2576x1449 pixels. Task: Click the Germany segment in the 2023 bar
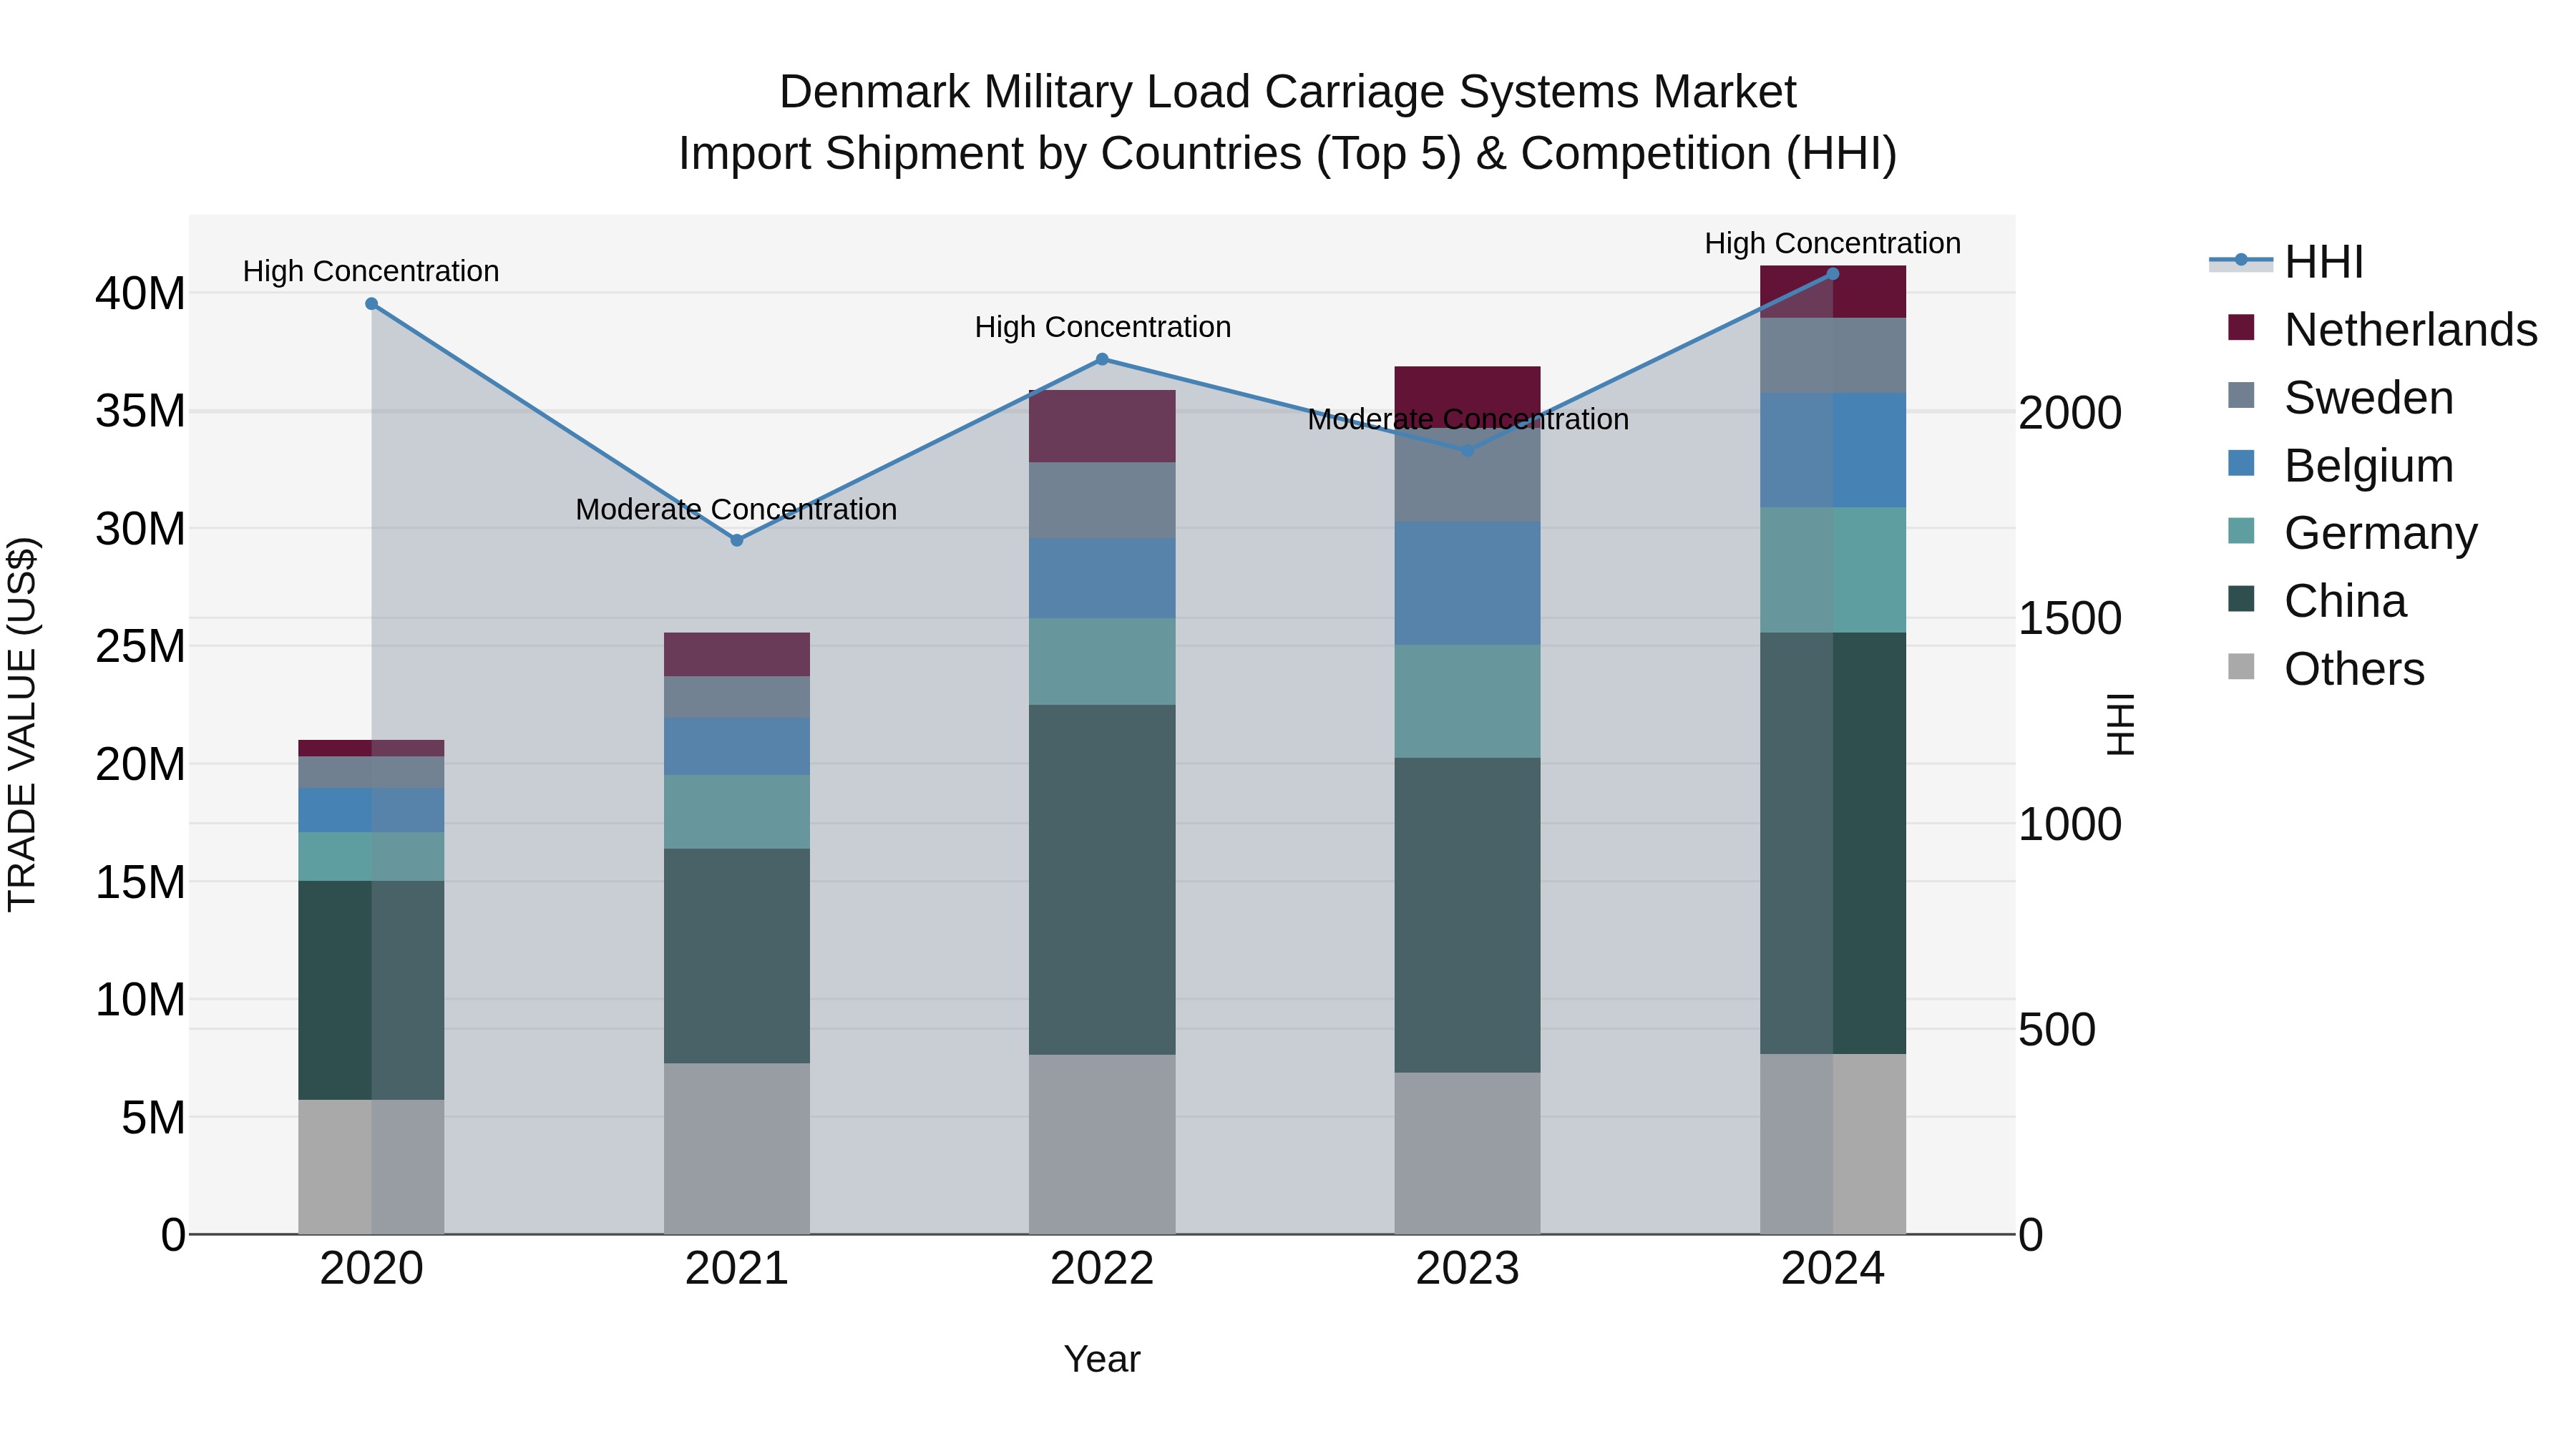tap(1468, 702)
